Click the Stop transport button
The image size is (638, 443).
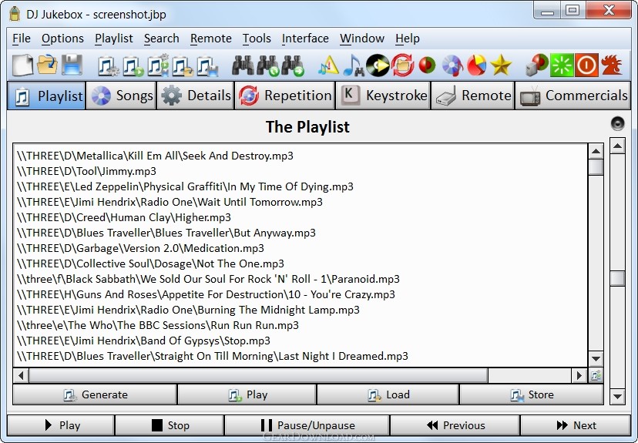(x=170, y=425)
